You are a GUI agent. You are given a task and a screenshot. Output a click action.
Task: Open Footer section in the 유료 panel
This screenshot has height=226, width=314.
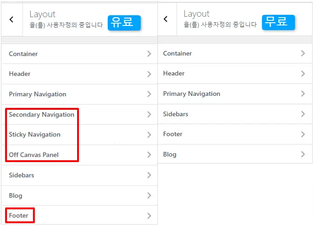pos(19,215)
